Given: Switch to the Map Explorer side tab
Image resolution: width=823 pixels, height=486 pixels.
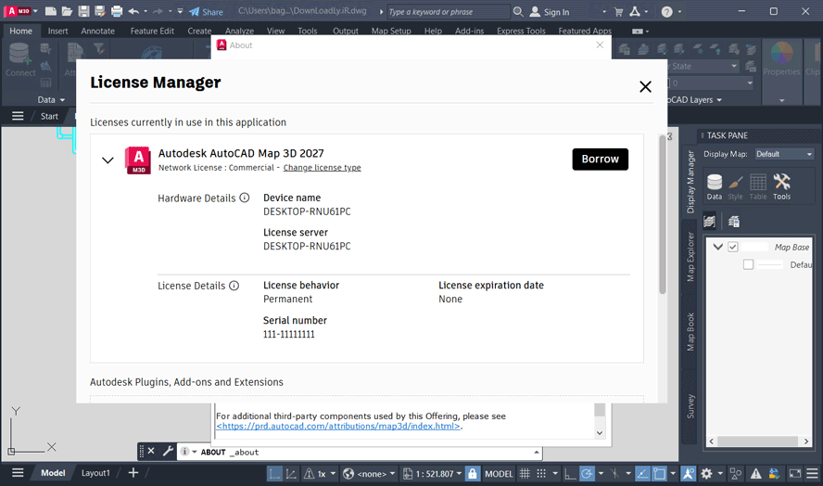Looking at the screenshot, I should point(690,257).
